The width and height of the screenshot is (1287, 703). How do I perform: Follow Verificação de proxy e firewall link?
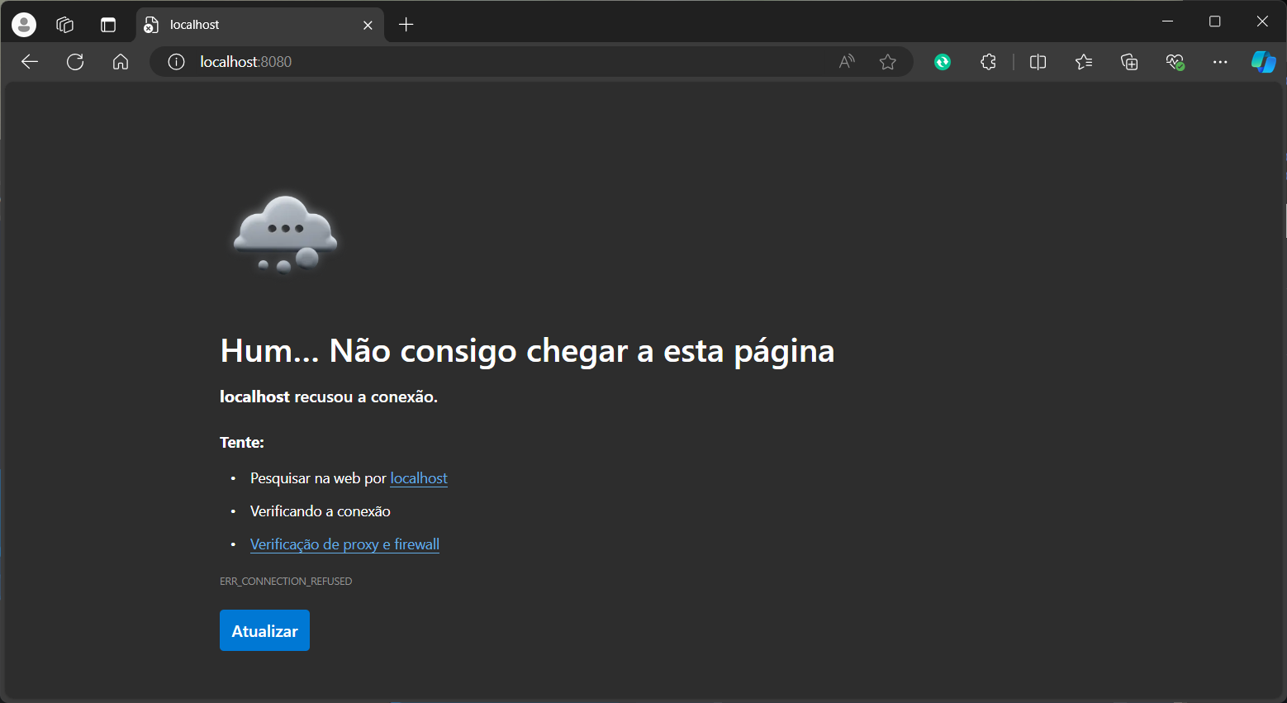tap(344, 544)
